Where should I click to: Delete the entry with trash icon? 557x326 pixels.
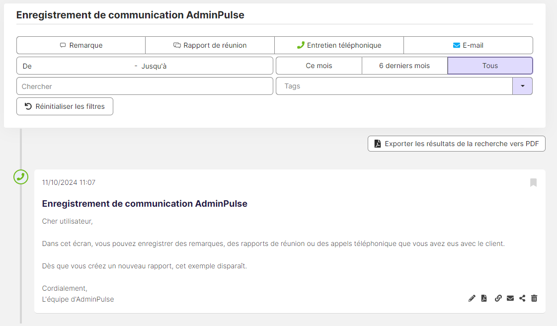point(534,298)
